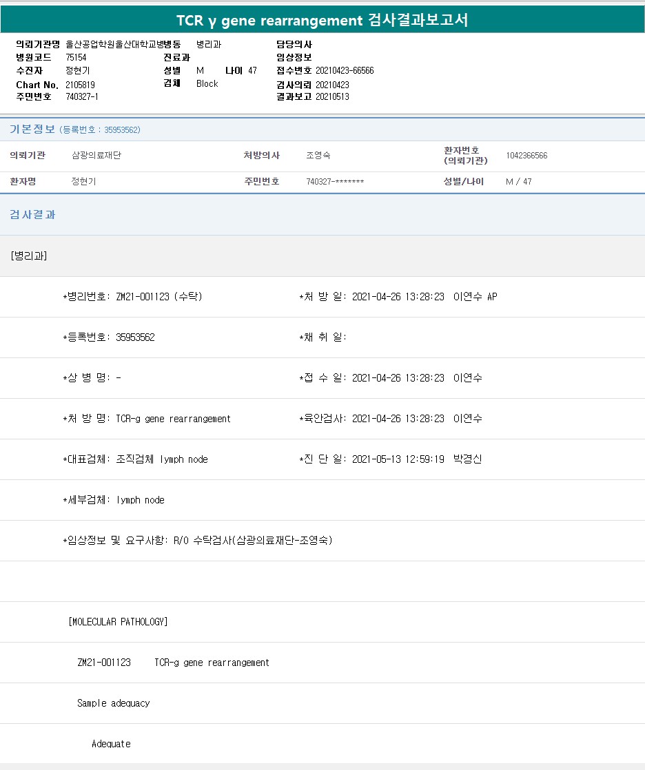This screenshot has height=770, width=645.
Task: Click the 의뢰기관 value 삼광의료재단
Action: pos(96,156)
